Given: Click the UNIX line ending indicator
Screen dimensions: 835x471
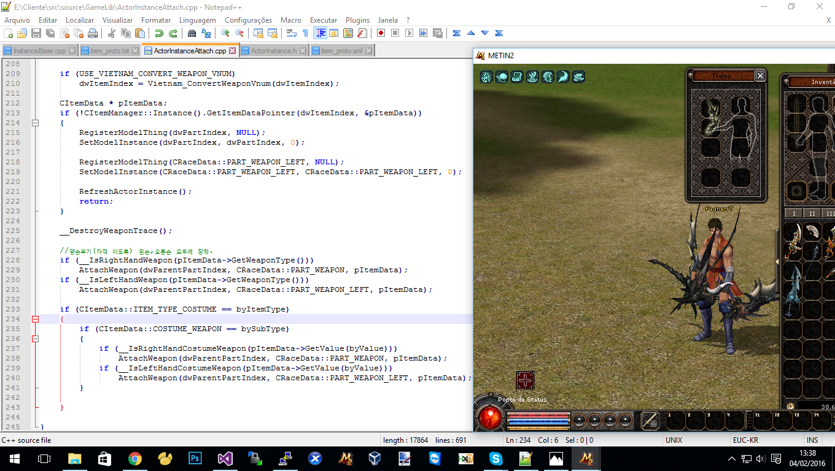Looking at the screenshot, I should click(x=674, y=440).
